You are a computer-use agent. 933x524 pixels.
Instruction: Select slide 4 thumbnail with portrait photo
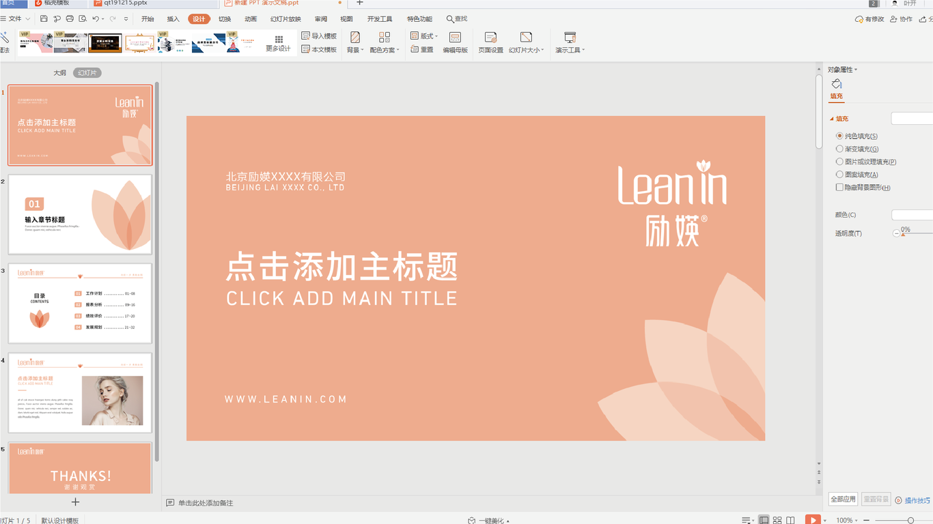[80, 392]
